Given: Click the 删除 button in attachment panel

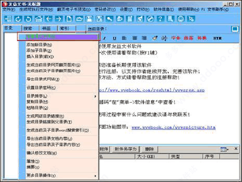Looking at the screenshot, I should [149, 149].
